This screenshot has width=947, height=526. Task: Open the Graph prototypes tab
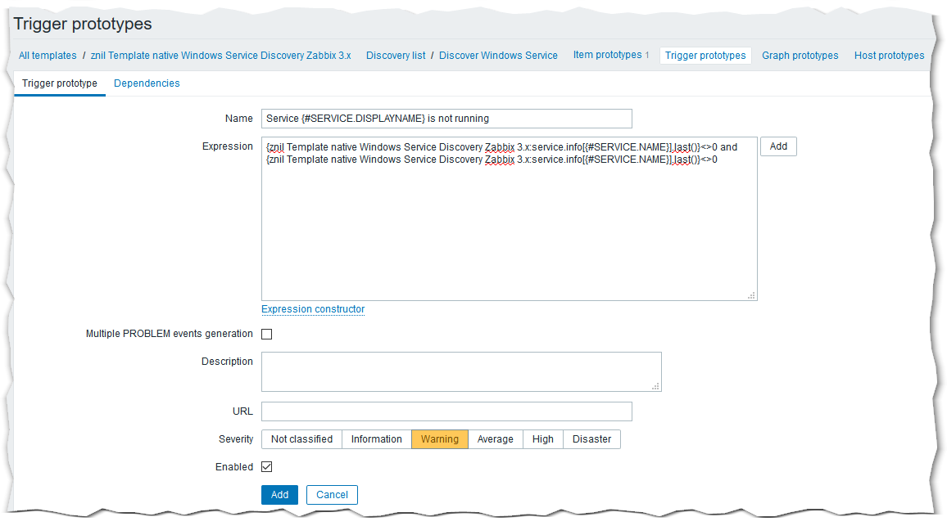[x=800, y=56]
